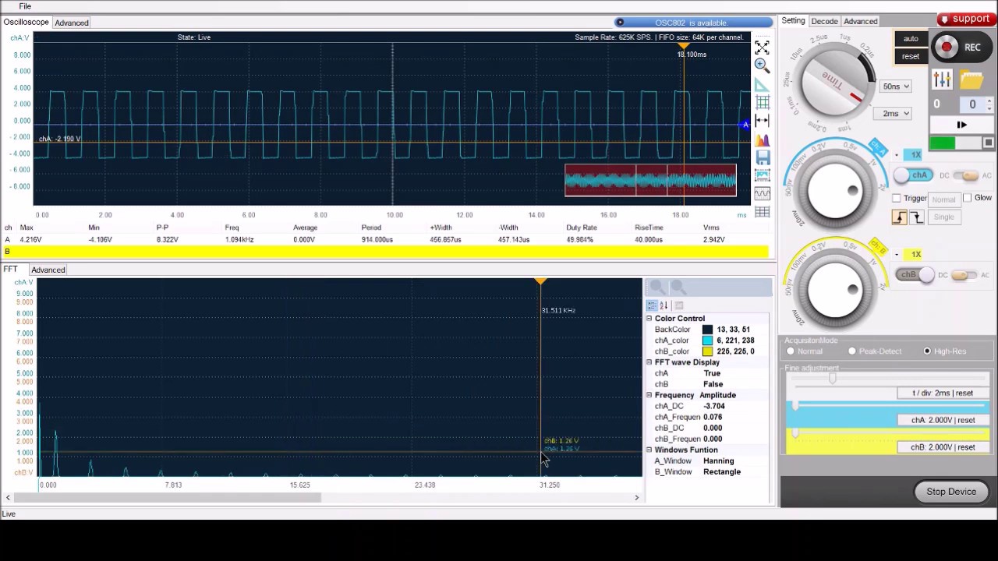
Task: Click the auto button
Action: pyautogui.click(x=911, y=39)
